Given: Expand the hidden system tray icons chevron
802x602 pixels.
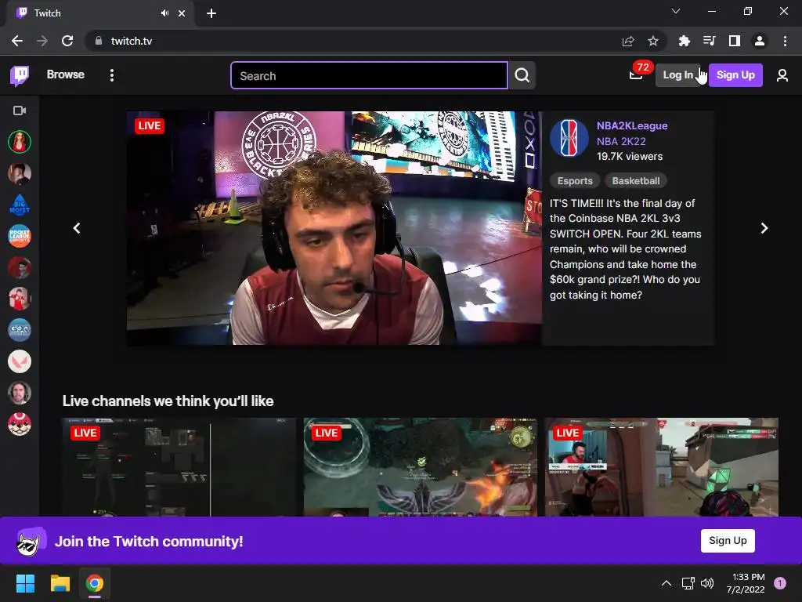Looking at the screenshot, I should (x=667, y=583).
